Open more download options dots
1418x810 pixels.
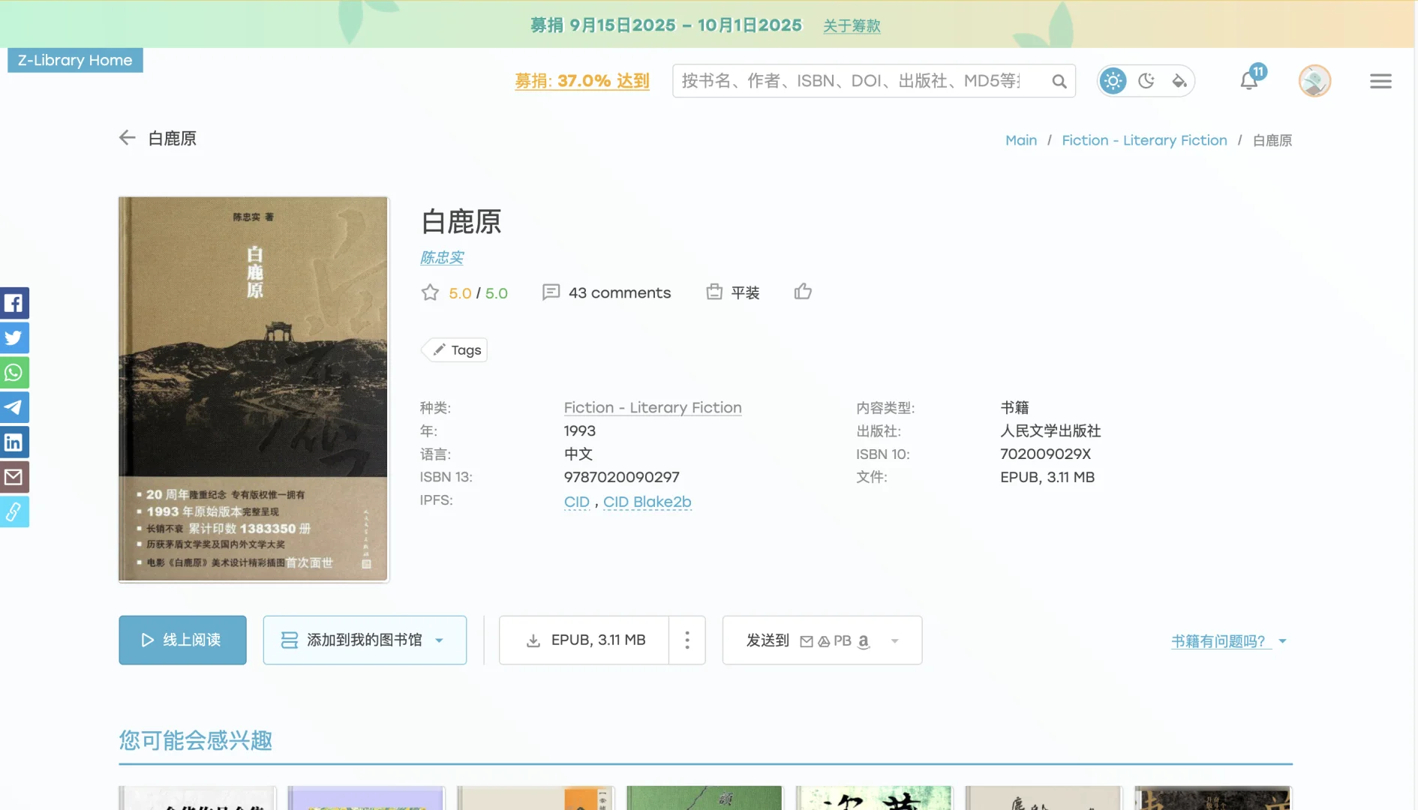tap(687, 640)
